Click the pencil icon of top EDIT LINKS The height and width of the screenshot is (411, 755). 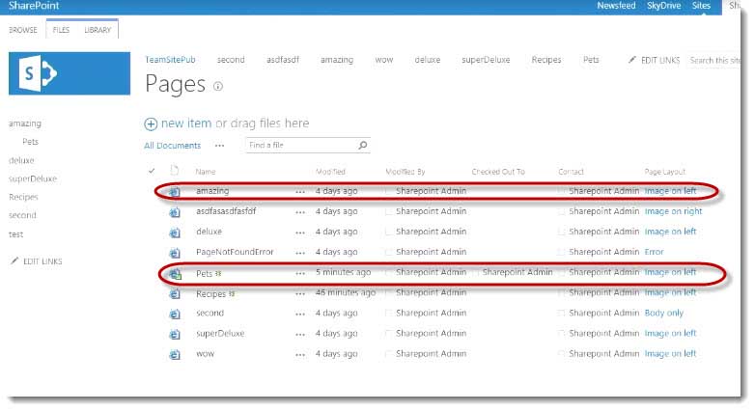632,60
